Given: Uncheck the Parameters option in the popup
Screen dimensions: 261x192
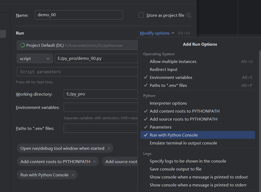Looking at the screenshot, I should click(x=198, y=127).
